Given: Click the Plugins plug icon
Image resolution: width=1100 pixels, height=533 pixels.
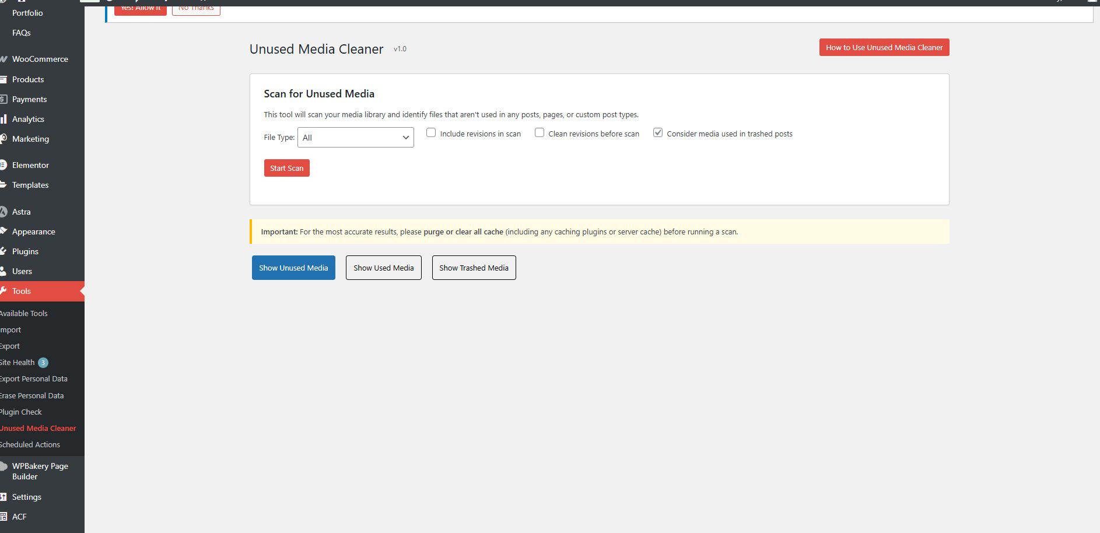Looking at the screenshot, I should 3,251.
